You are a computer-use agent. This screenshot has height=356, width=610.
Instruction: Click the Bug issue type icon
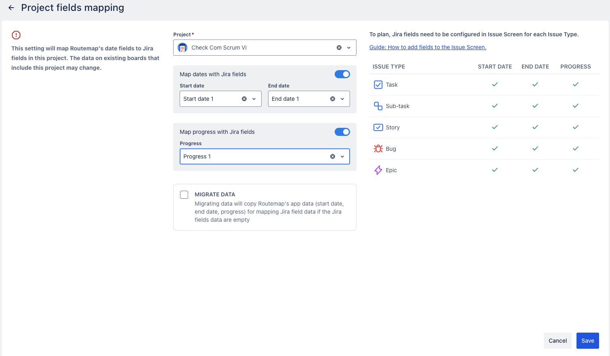pyautogui.click(x=378, y=149)
